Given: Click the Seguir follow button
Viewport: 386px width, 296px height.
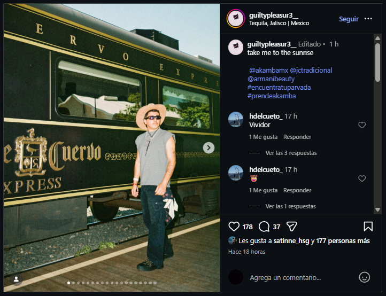Looking at the screenshot, I should pos(349,19).
